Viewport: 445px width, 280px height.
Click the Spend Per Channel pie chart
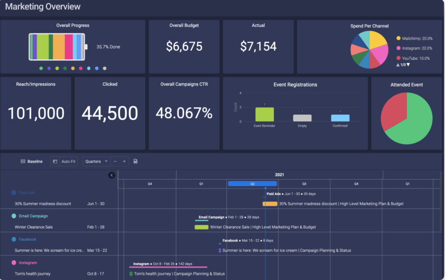coord(369,50)
